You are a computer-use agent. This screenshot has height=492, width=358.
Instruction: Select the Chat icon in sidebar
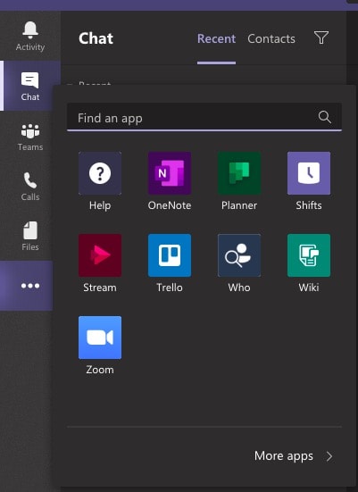tap(30, 80)
